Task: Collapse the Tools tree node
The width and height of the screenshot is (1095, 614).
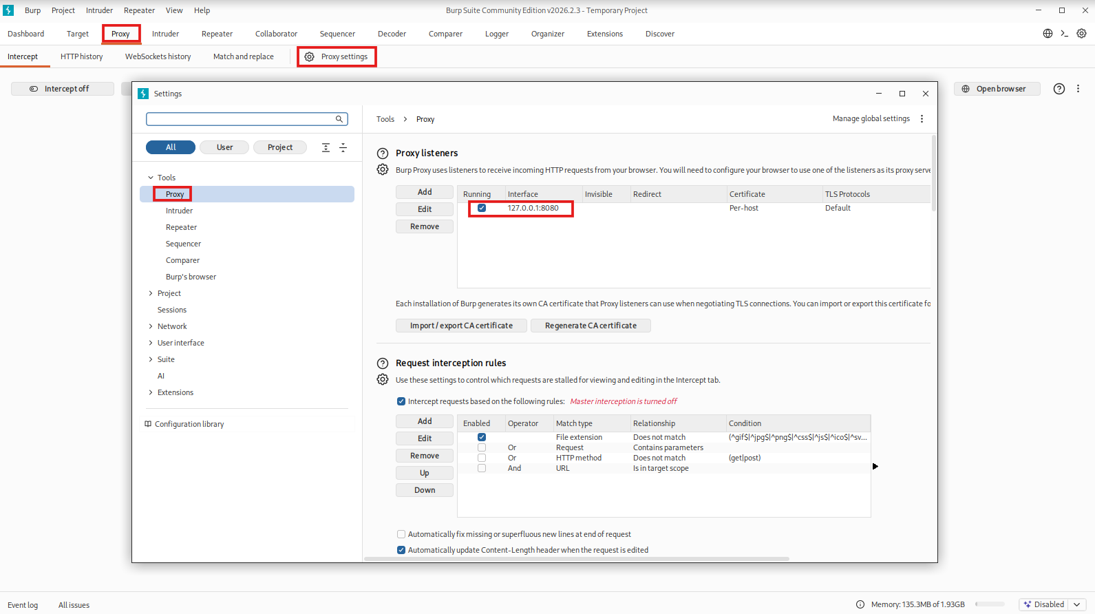Action: click(151, 178)
